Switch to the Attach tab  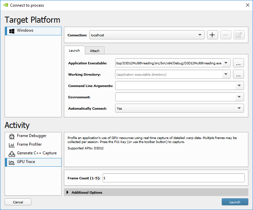click(95, 51)
